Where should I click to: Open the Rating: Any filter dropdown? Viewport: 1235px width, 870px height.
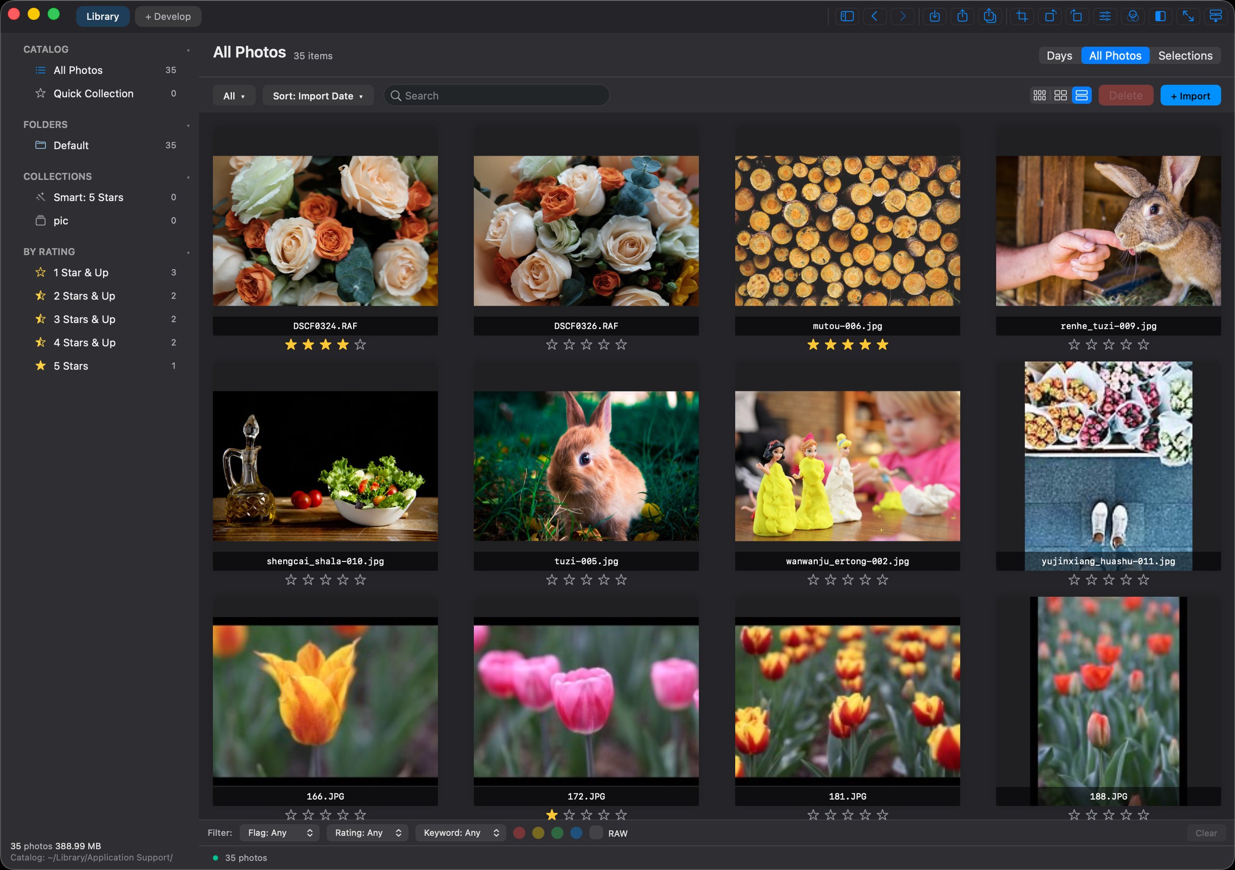coord(368,832)
